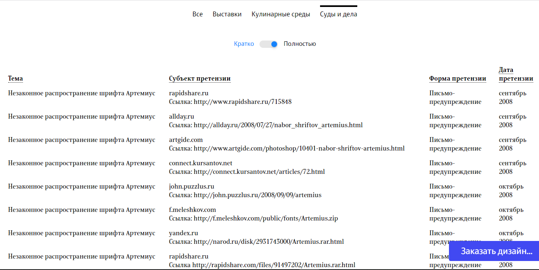This screenshot has height=270, width=539.
Task: Select the Кратко view label
Action: pyautogui.click(x=244, y=44)
